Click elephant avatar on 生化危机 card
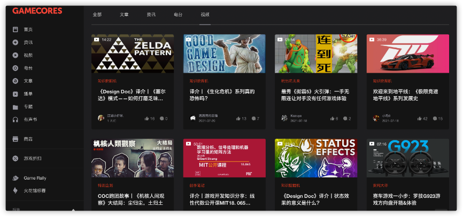This screenshot has width=463, height=217. (193, 118)
